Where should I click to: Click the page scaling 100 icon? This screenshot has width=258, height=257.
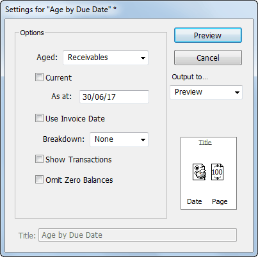tap(217, 172)
